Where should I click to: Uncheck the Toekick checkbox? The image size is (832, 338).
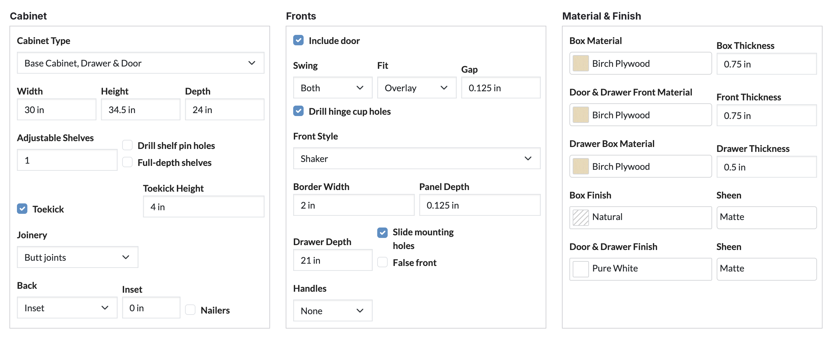22,209
